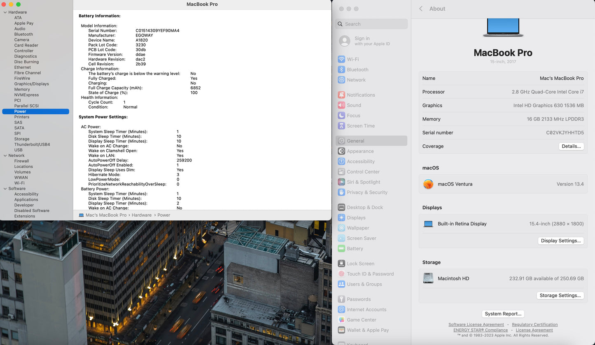Click the Notifications bell icon
Screen dimensions: 595x345
(x=341, y=95)
